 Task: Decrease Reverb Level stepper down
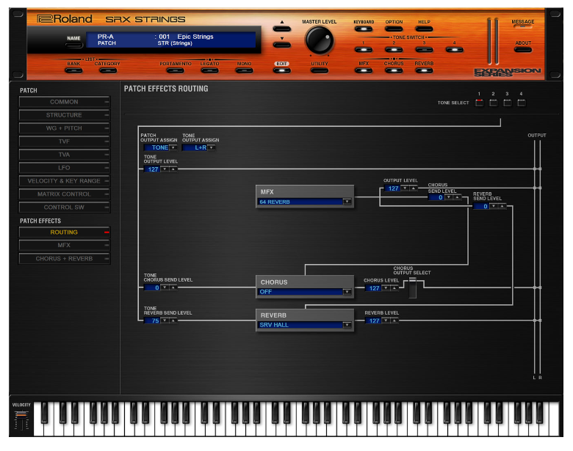coord(386,320)
